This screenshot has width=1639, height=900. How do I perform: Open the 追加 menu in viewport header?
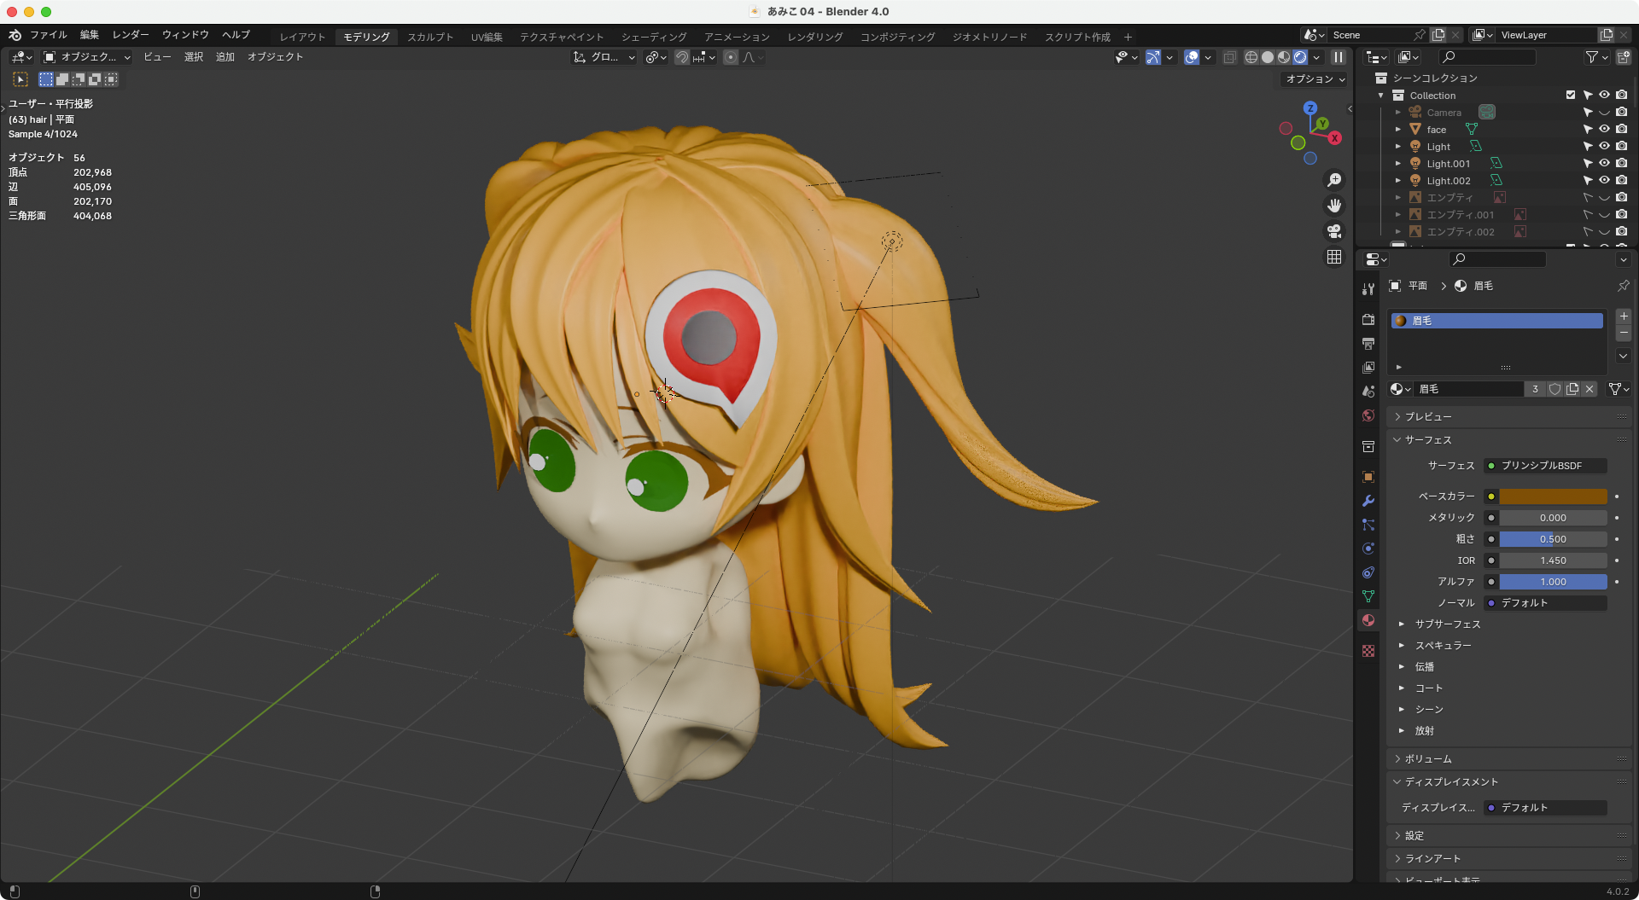pyautogui.click(x=225, y=57)
